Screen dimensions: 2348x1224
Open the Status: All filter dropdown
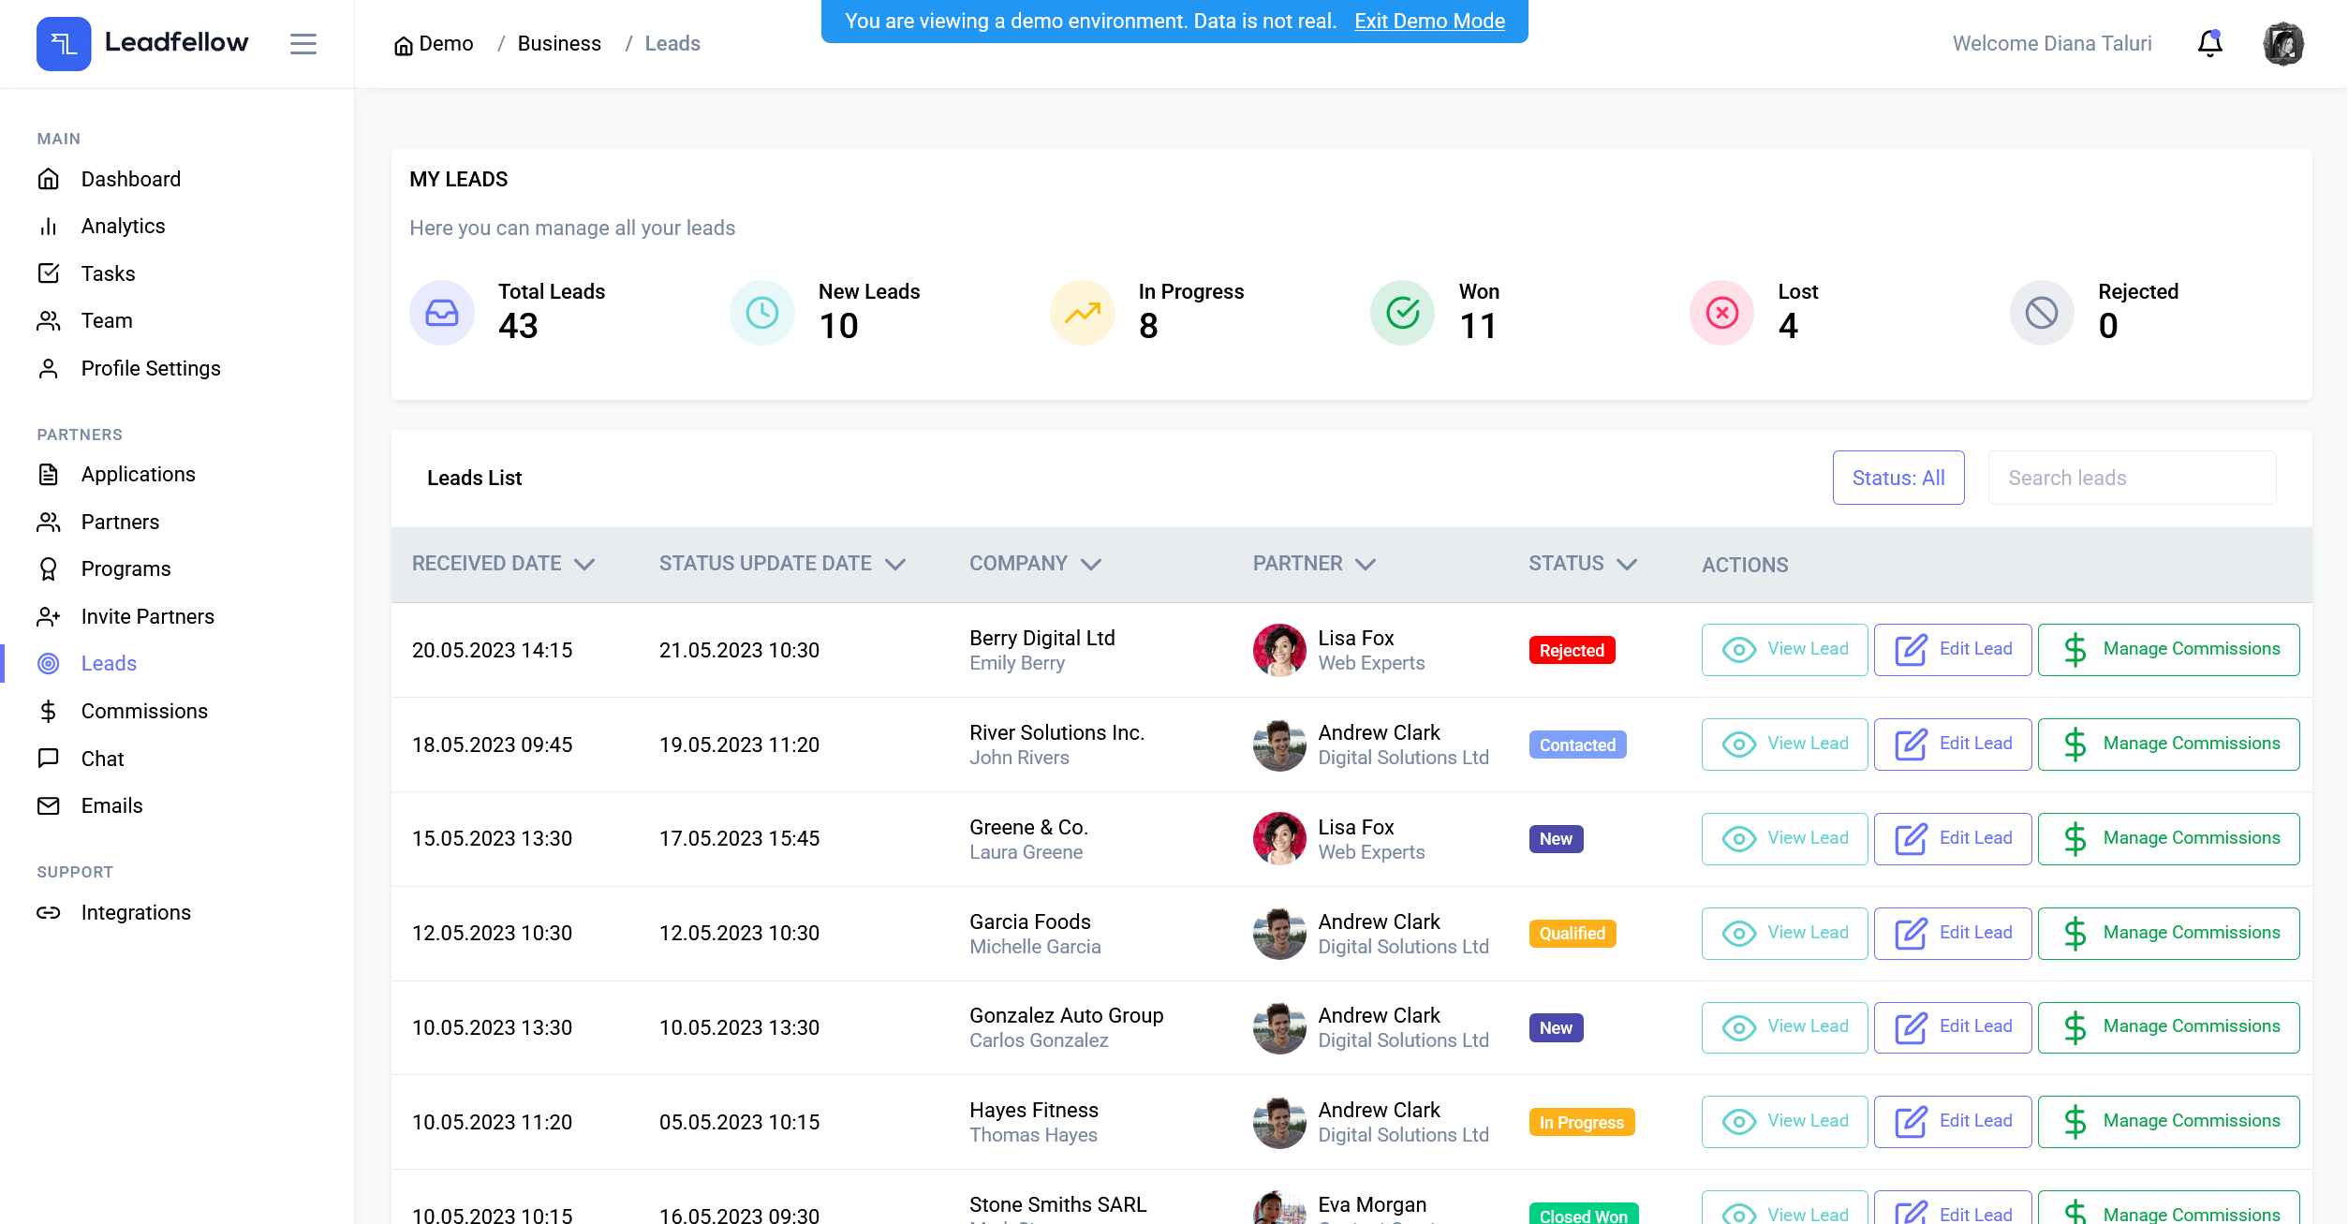tap(1898, 478)
